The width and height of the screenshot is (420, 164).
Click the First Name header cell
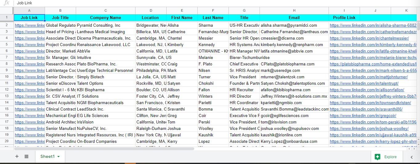pos(182,18)
